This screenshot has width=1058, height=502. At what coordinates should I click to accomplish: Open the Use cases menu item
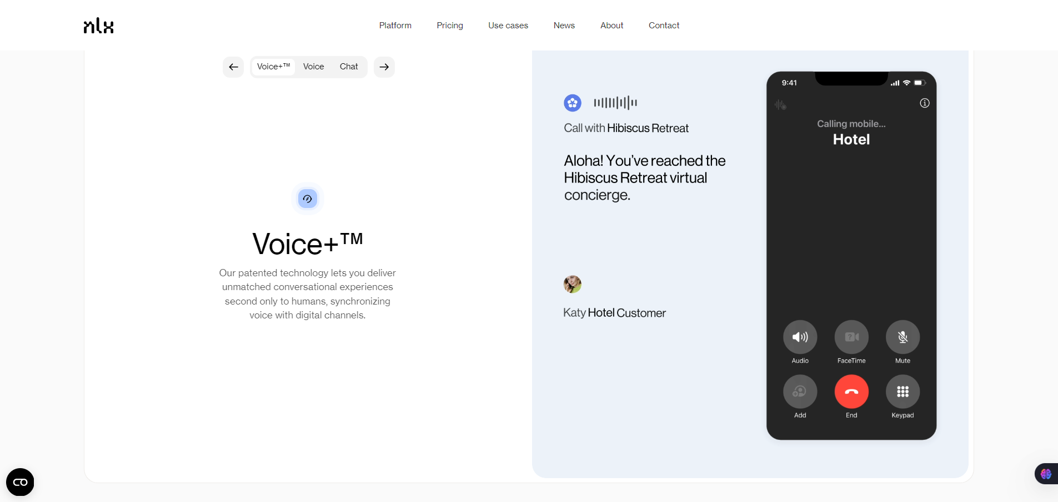(508, 26)
